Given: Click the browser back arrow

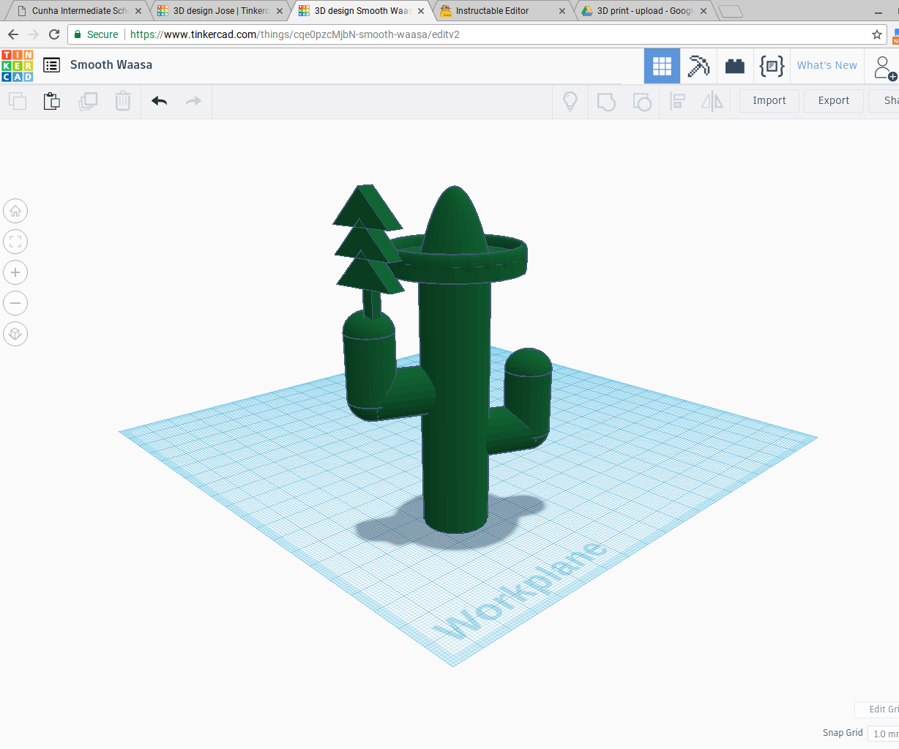Looking at the screenshot, I should [x=13, y=34].
